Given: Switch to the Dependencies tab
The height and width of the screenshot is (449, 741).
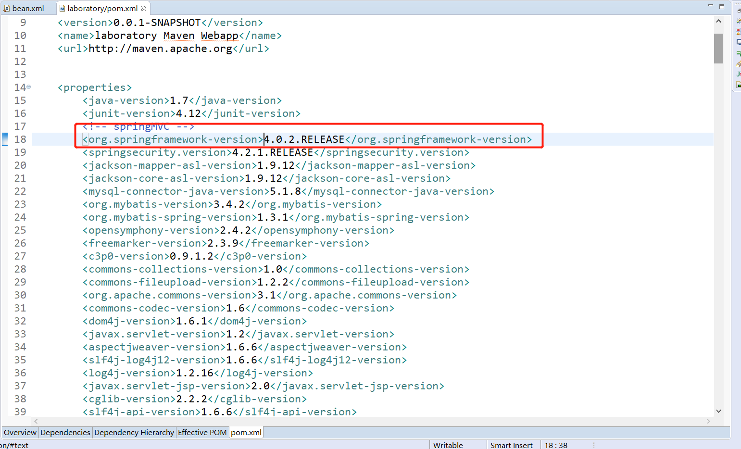Looking at the screenshot, I should click(x=65, y=432).
